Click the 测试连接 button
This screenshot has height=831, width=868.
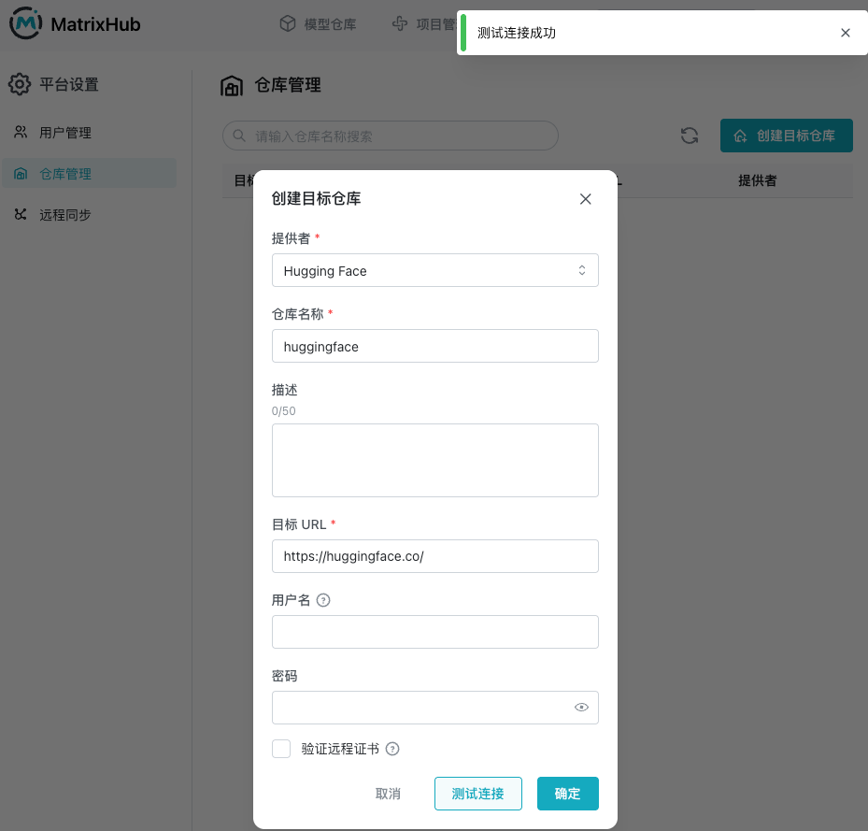[x=477, y=794]
